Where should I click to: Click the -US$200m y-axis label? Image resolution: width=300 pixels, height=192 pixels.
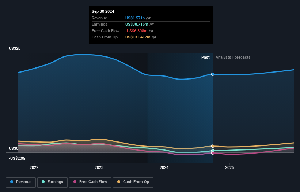point(18,158)
